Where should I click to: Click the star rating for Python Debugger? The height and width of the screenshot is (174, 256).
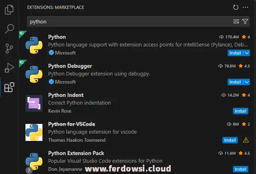tap(244, 66)
